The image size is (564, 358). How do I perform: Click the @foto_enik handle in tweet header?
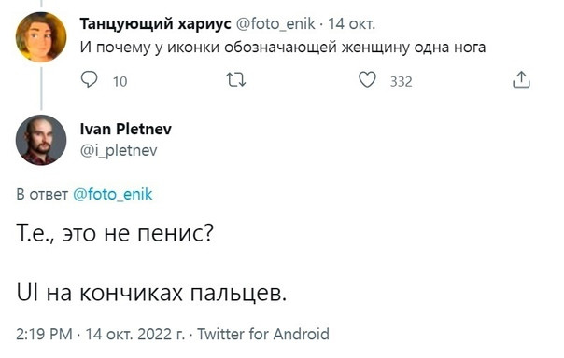tap(275, 24)
